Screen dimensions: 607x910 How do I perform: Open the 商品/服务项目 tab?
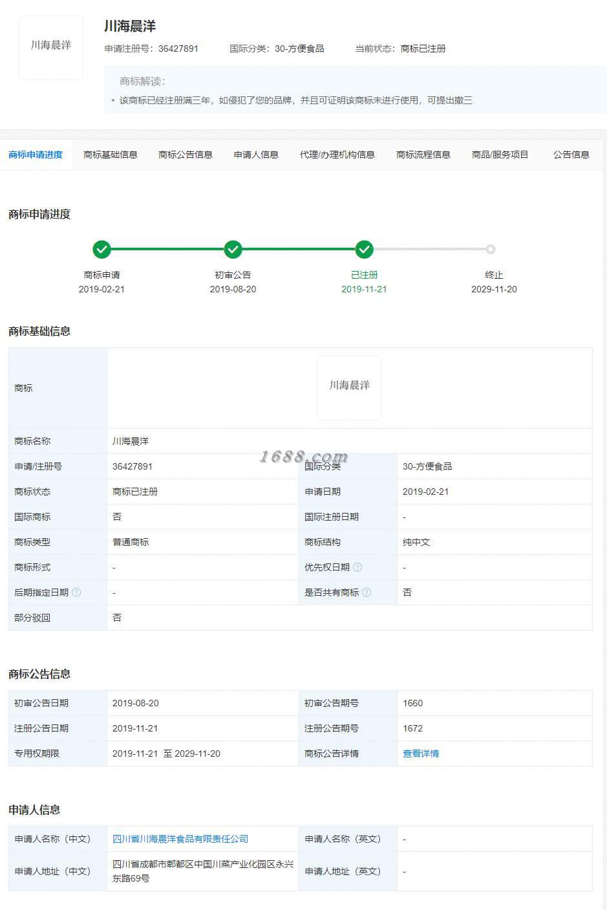pos(500,155)
